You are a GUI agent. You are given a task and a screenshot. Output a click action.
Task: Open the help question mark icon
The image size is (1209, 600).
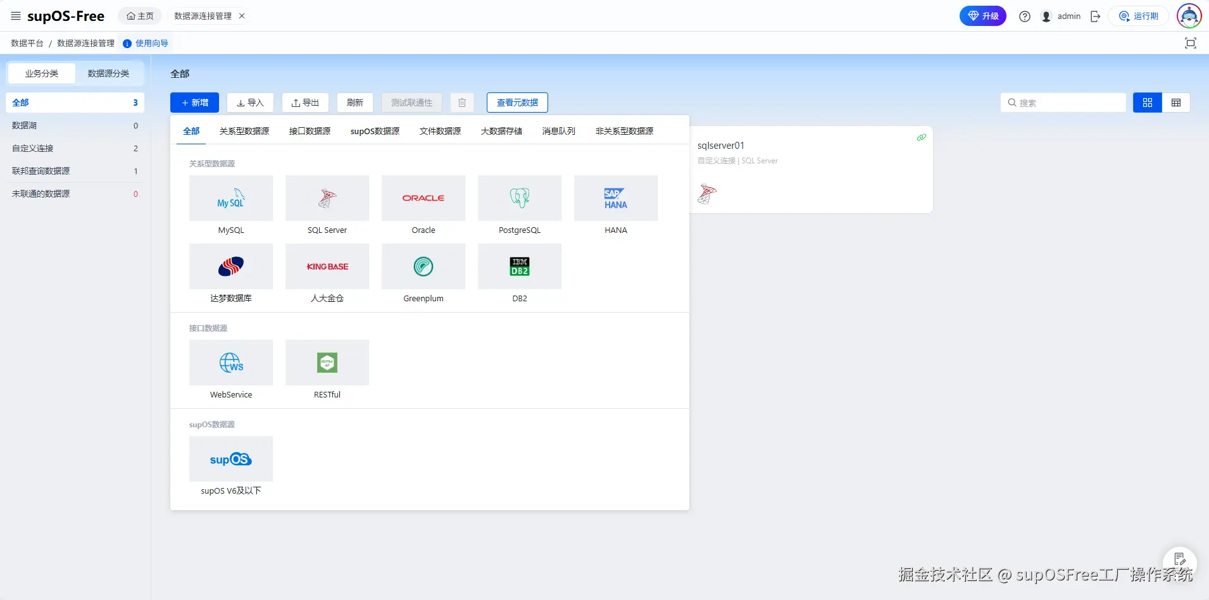click(x=1025, y=16)
